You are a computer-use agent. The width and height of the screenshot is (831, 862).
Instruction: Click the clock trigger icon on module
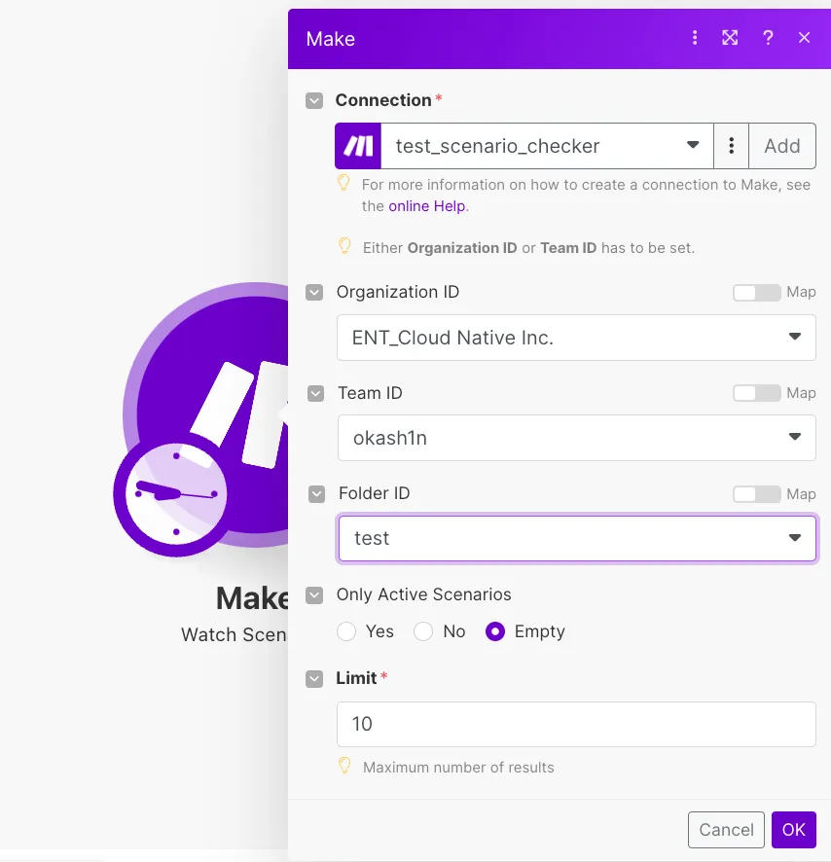coord(175,493)
